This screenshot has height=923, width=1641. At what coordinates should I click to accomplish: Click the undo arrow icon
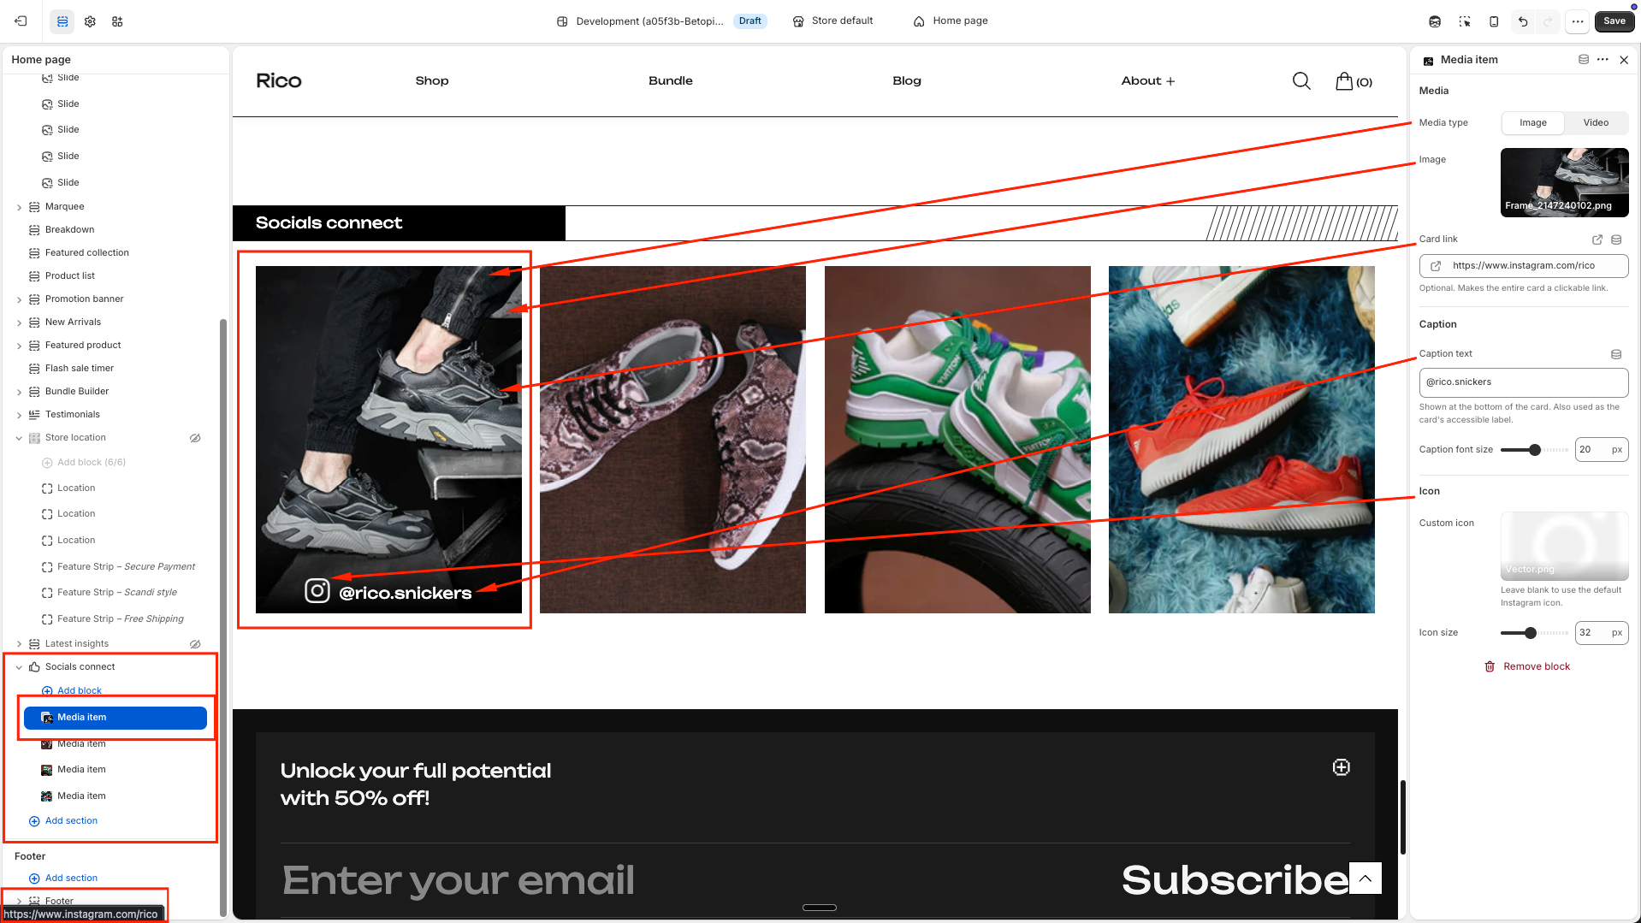[1523, 21]
